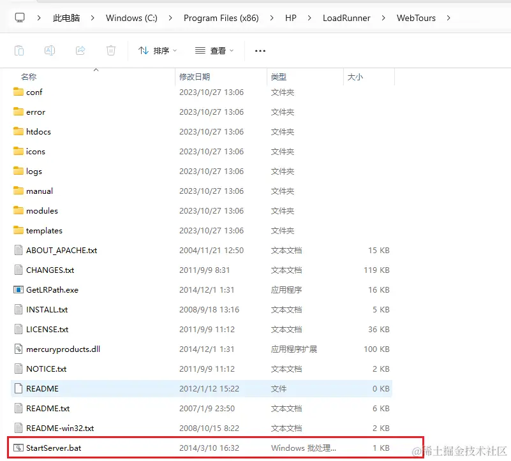Navigate to Program Files (x86) breadcrumb
Viewport: 511px width, 461px height.
221,18
